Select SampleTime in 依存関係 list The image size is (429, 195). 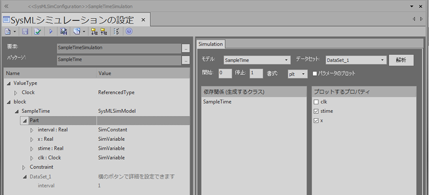[217, 102]
